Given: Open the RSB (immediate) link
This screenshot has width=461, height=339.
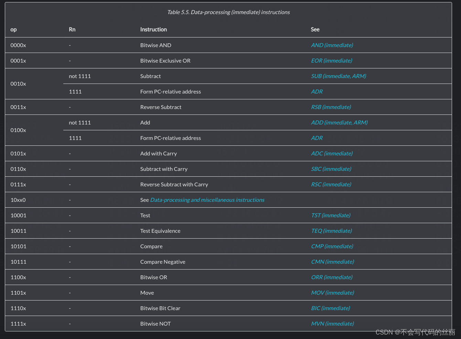Looking at the screenshot, I should click(331, 107).
